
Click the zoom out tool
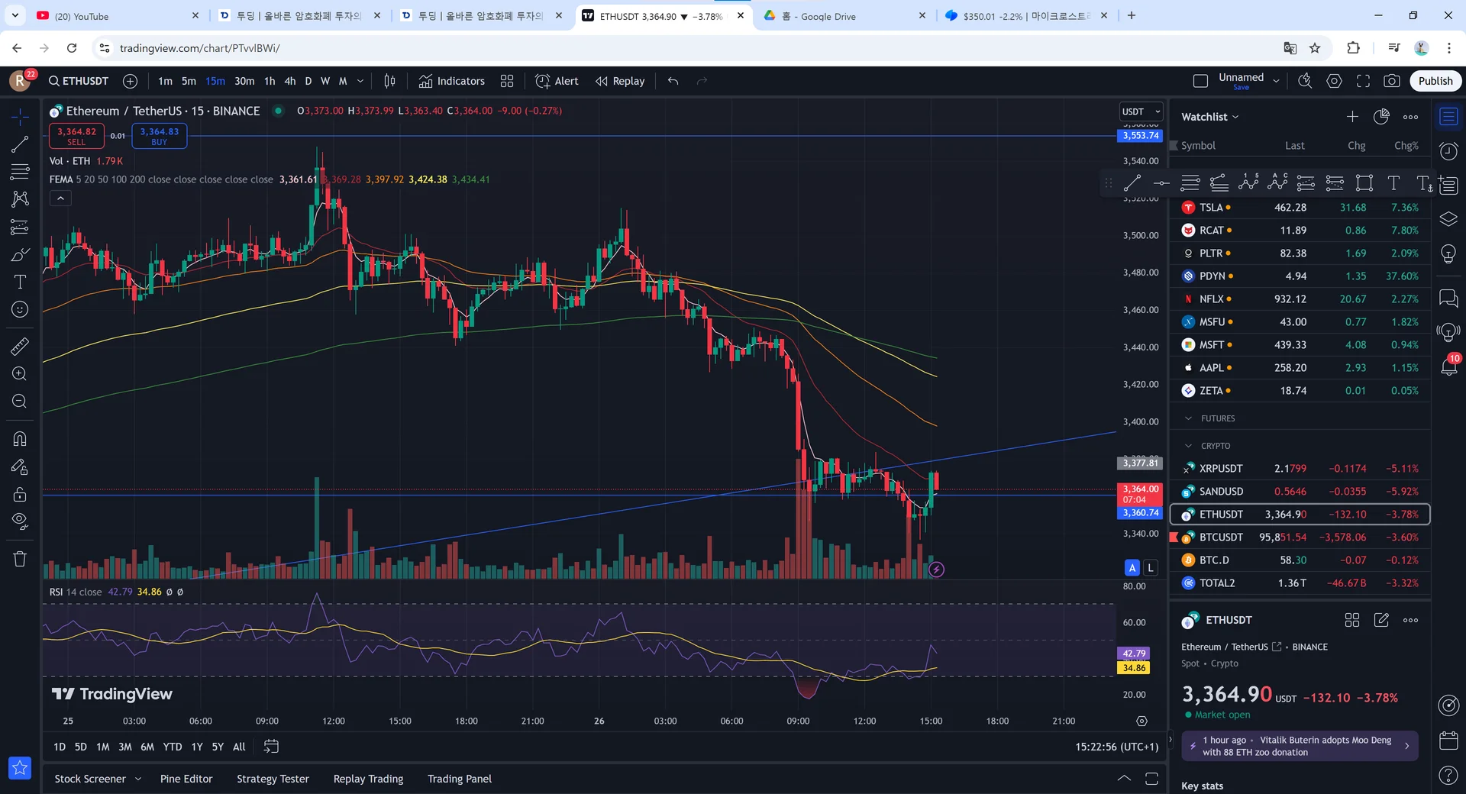point(20,401)
